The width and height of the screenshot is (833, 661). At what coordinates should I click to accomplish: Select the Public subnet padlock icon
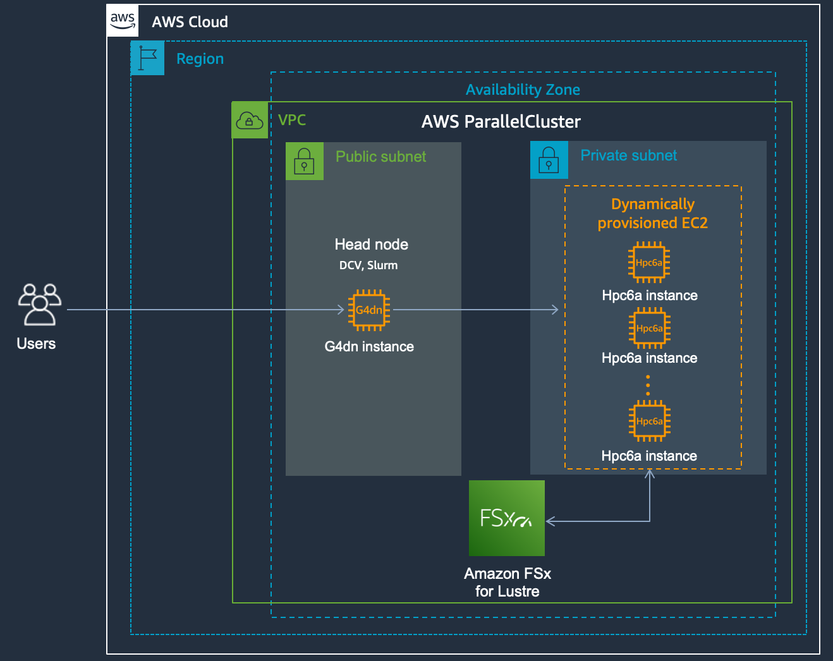pos(305,161)
